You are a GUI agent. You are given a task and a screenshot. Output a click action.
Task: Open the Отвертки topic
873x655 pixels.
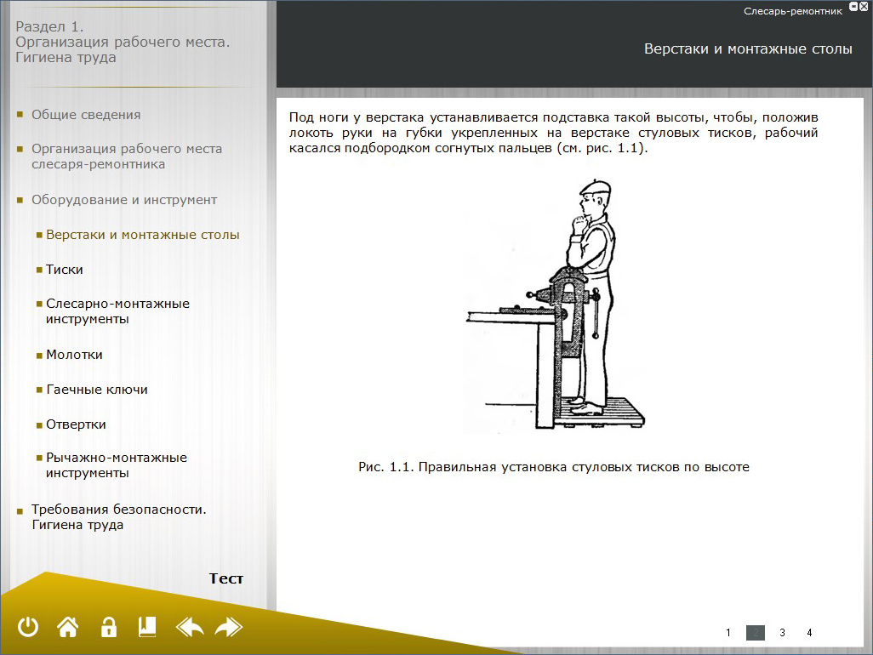76,424
